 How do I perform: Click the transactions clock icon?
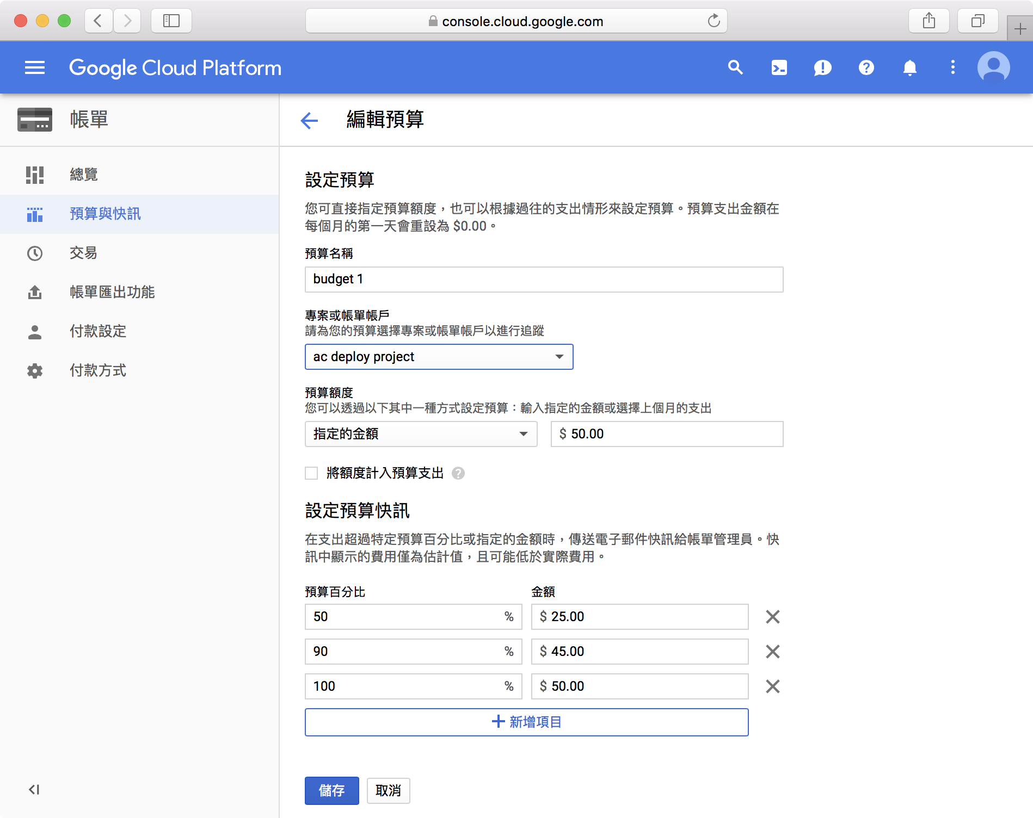(x=35, y=253)
